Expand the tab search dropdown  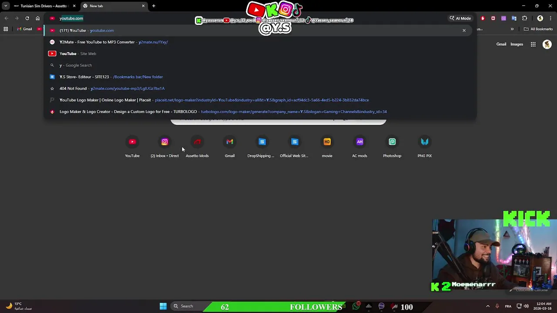point(6,6)
